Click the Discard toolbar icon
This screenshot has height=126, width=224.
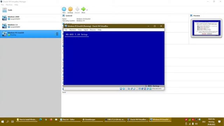[77, 9]
